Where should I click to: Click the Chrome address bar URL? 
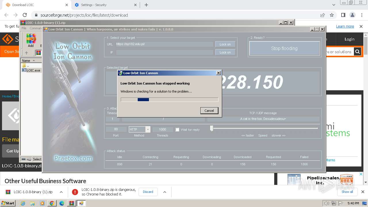pos(84,15)
